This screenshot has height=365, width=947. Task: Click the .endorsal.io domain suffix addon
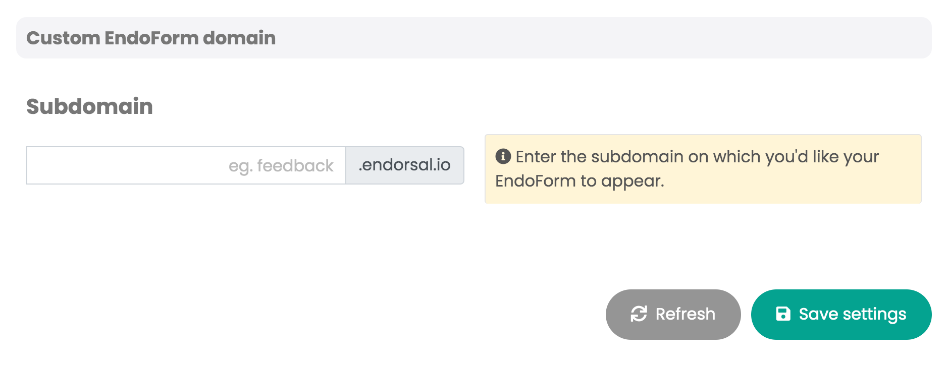click(404, 165)
